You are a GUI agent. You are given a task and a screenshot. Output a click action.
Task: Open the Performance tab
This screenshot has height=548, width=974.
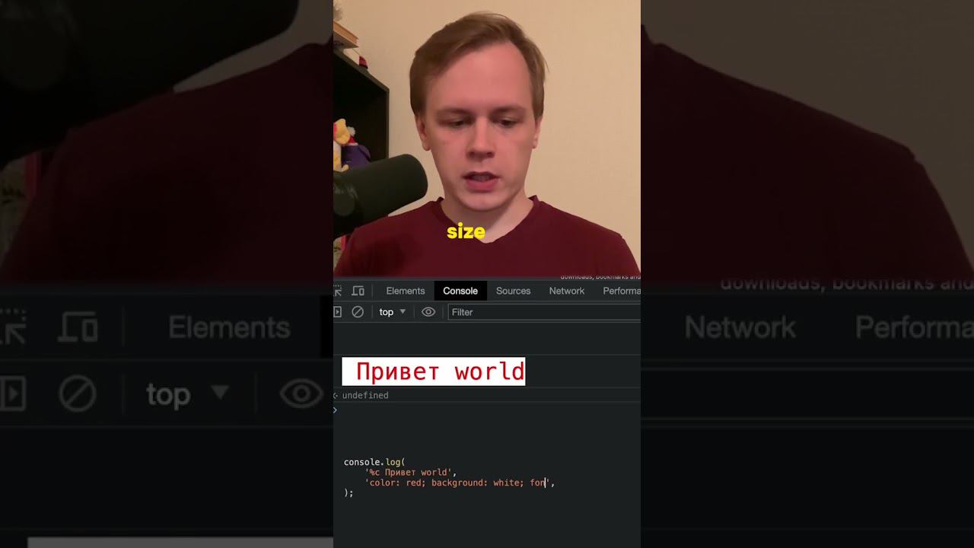621,291
